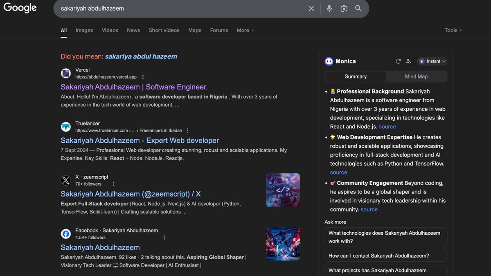
Task: Open three-dot menu for X zeemscript result
Action: [x=114, y=184]
